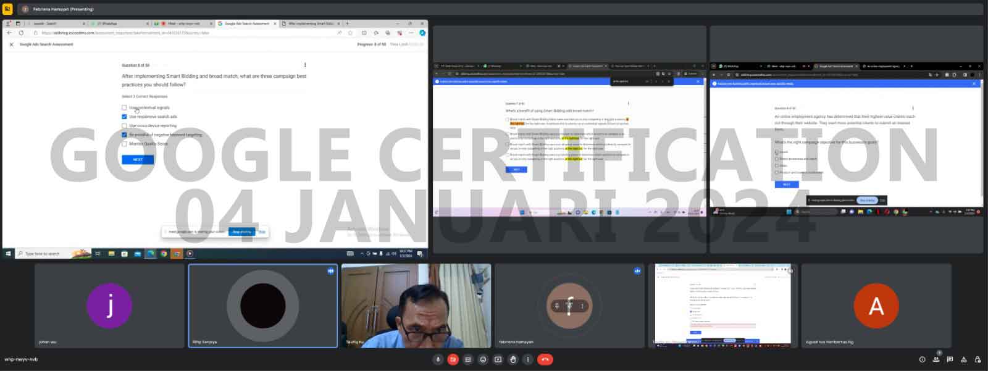Open Edge settings and more menu
Viewport: 988px width, 371px height.
pos(411,33)
